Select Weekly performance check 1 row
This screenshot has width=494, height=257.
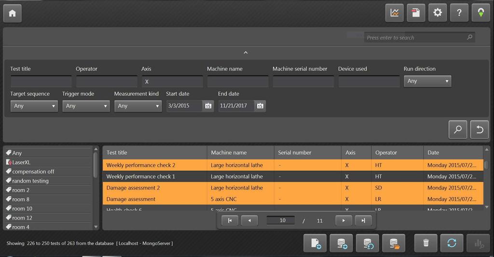pyautogui.click(x=293, y=176)
